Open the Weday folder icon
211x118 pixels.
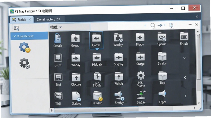(x=76, y=58)
